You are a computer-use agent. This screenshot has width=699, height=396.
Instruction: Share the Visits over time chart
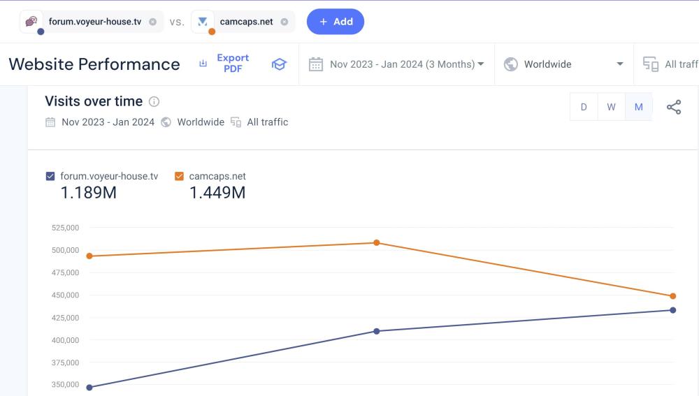pyautogui.click(x=673, y=107)
